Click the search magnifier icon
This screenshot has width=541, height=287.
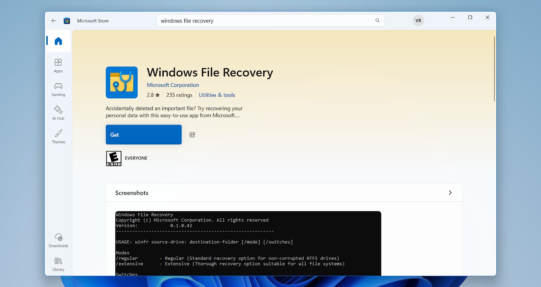[377, 21]
